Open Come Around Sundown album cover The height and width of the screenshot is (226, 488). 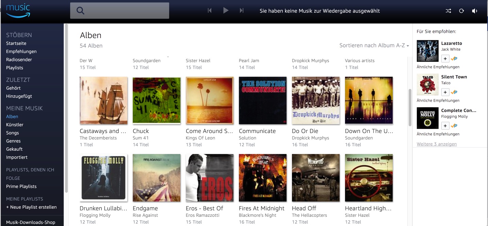pos(210,100)
